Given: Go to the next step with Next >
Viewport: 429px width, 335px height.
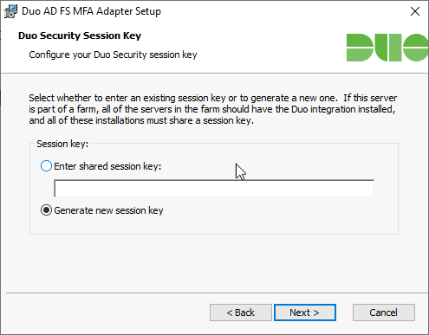Looking at the screenshot, I should [x=305, y=312].
